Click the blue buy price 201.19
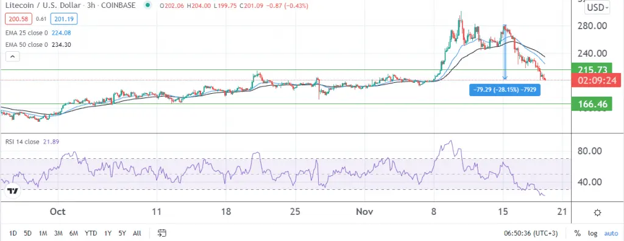The width and height of the screenshot is (624, 241). pyautogui.click(x=64, y=19)
